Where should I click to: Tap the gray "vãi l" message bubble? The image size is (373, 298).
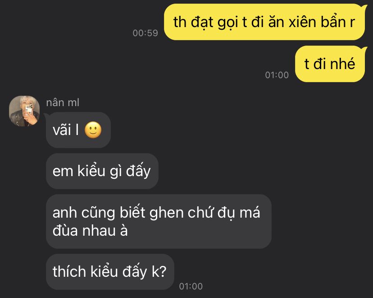pyautogui.click(x=78, y=130)
